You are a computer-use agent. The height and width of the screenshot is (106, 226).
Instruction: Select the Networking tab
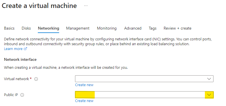pyautogui.click(x=48, y=28)
